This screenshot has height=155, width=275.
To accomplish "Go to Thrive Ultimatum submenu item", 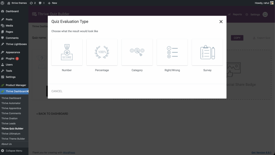I will (x=11, y=134).
